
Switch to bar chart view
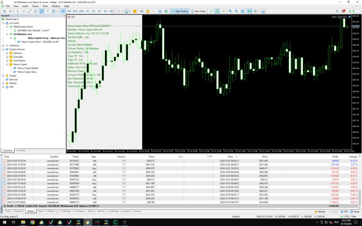[x=211, y=11]
